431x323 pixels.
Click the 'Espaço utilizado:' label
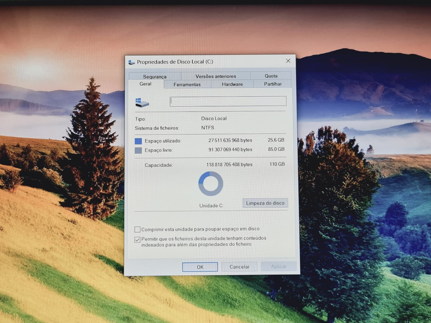pyautogui.click(x=163, y=141)
